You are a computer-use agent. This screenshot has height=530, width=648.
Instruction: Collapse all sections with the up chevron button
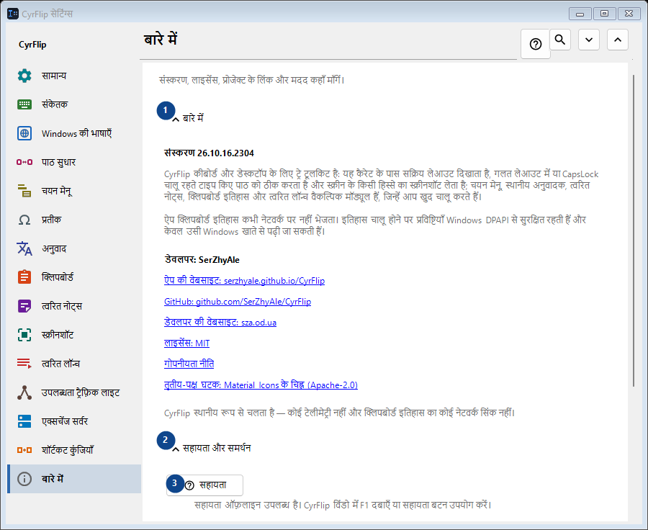point(618,40)
